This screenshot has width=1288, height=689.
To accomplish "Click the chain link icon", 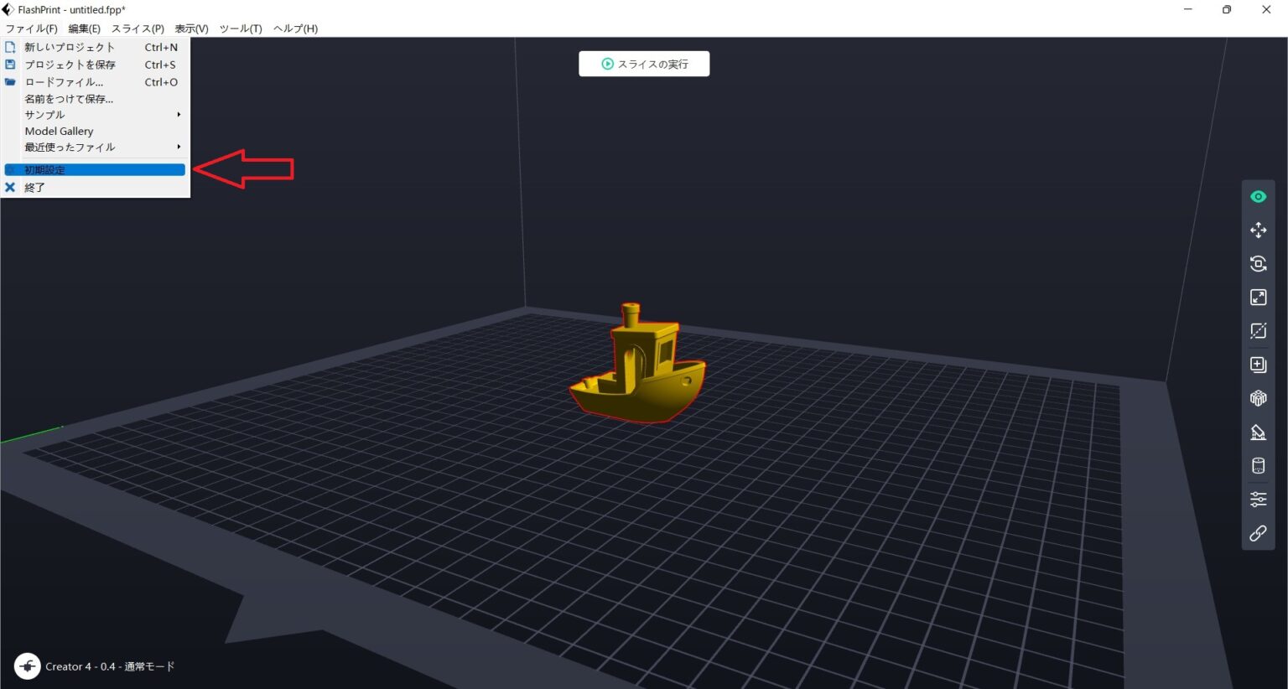I will pyautogui.click(x=1258, y=533).
